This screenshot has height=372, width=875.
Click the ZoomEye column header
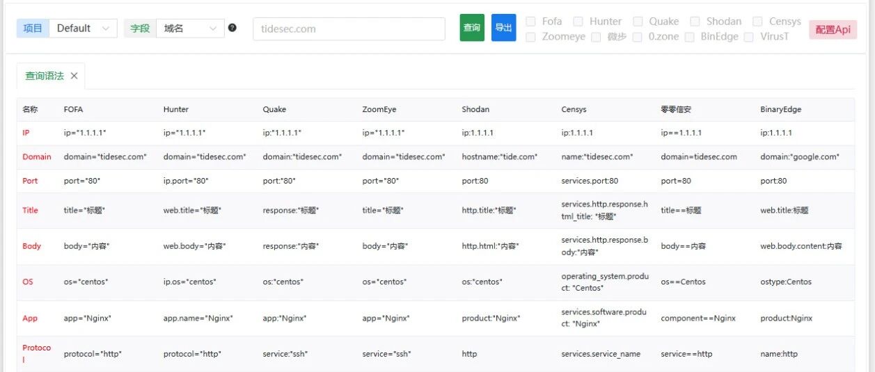379,109
